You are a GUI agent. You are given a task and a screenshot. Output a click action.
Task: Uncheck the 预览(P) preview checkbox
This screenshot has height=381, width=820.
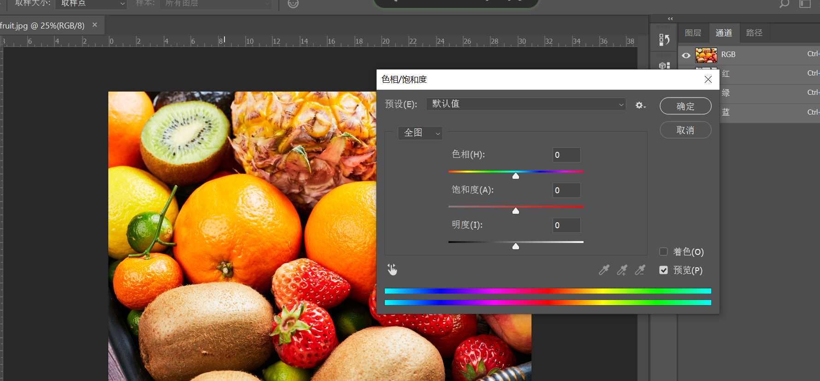click(x=663, y=270)
